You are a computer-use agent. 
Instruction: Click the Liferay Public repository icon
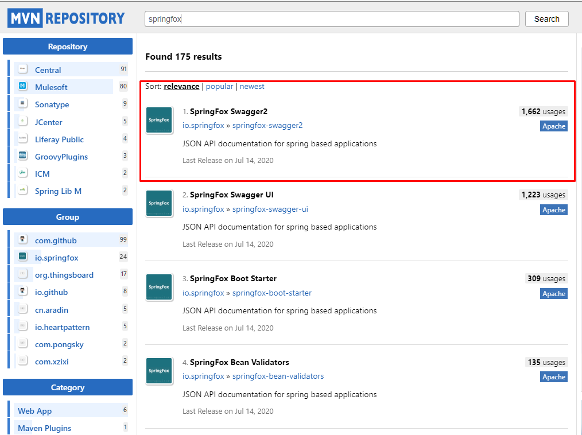22,138
